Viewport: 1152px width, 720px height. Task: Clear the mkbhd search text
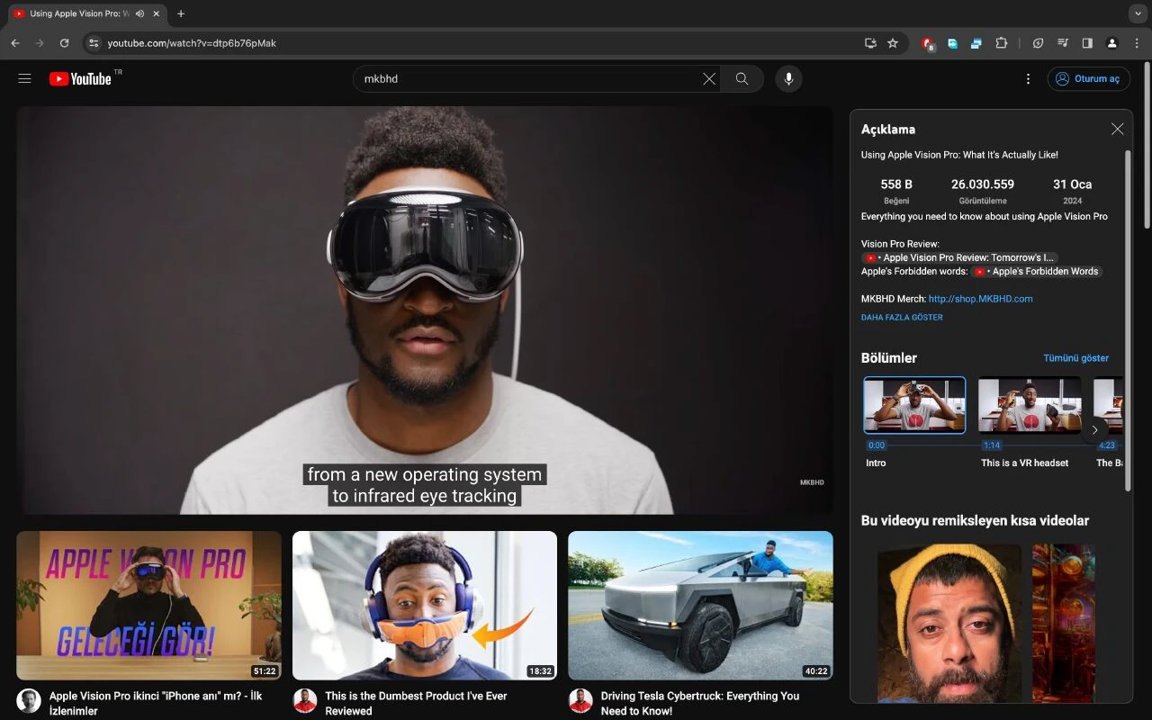709,79
